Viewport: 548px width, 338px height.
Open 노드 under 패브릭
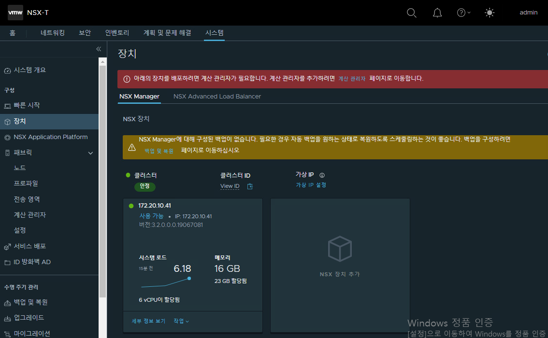pyautogui.click(x=20, y=168)
